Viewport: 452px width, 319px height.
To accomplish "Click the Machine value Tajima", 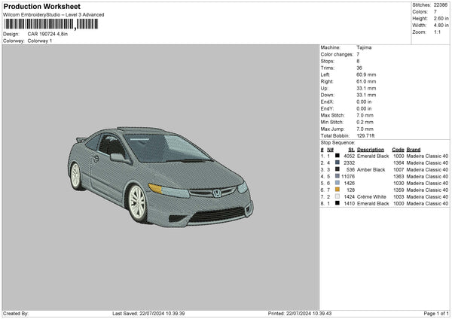I will click(364, 47).
